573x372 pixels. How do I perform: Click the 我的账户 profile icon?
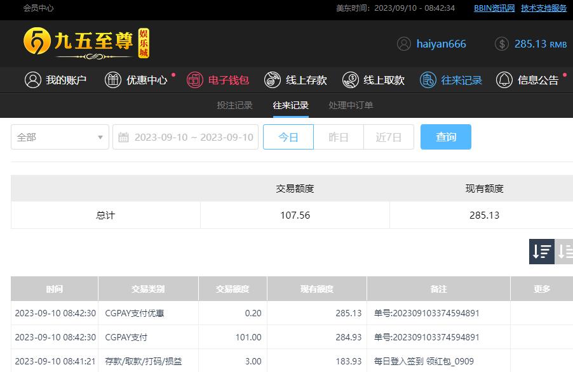click(x=33, y=80)
